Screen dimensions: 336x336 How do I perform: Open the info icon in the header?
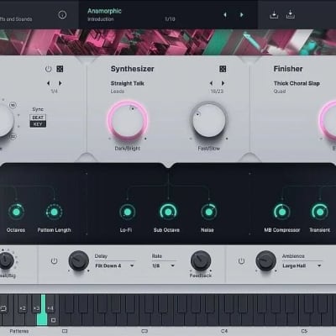pos(62,14)
